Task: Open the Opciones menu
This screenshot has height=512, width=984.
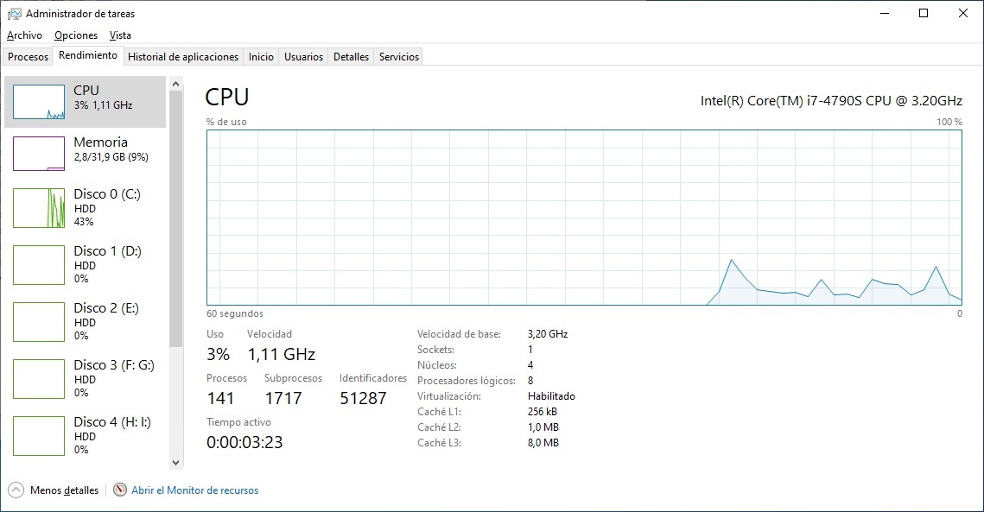Action: click(x=76, y=35)
